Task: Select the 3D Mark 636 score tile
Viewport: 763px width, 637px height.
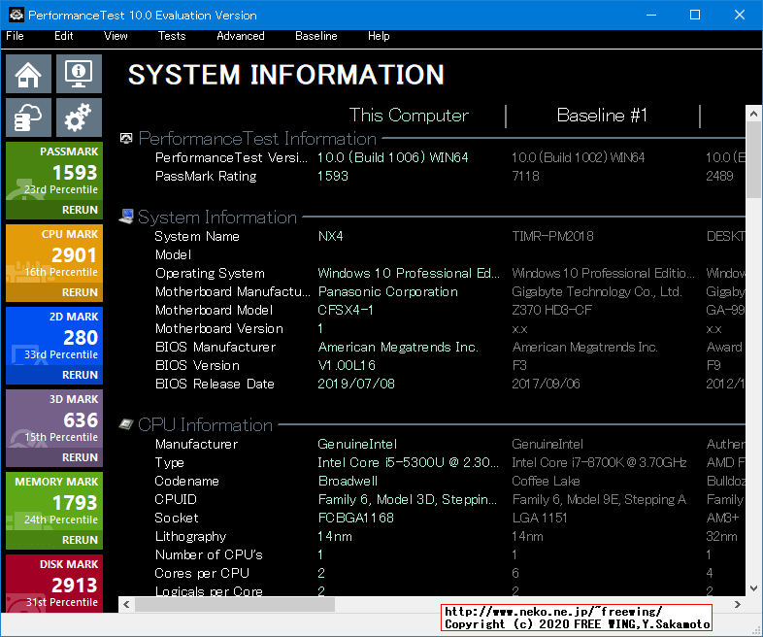Action: [54, 419]
